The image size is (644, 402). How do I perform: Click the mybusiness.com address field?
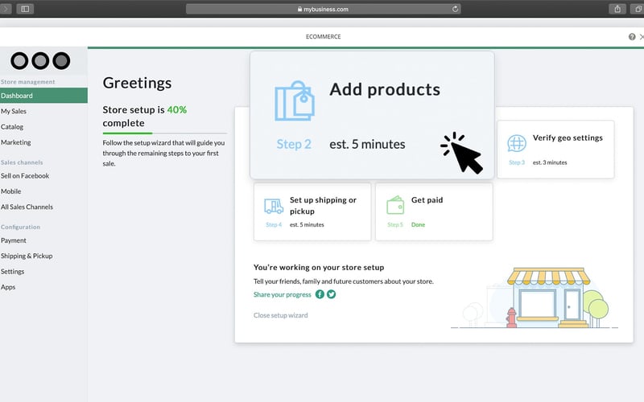pos(324,9)
